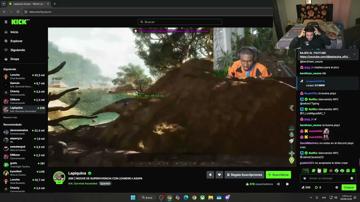Type in the Enviar un mensaje field
This screenshot has width=360, height=202.
(x=328, y=178)
